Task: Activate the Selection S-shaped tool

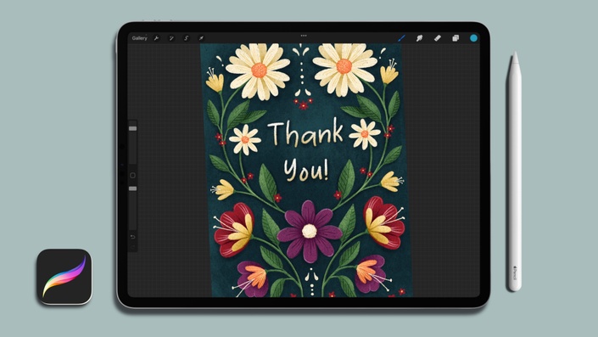Action: point(186,38)
